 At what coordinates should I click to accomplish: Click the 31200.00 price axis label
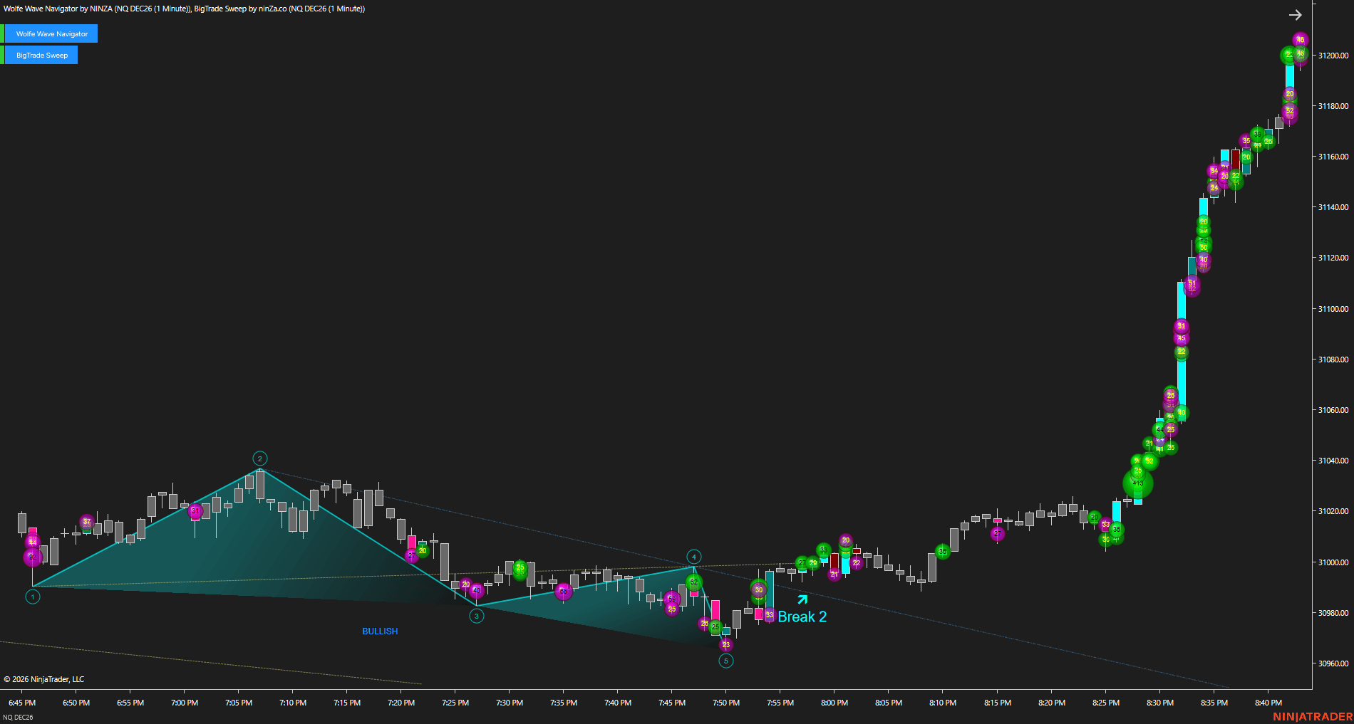[1333, 56]
